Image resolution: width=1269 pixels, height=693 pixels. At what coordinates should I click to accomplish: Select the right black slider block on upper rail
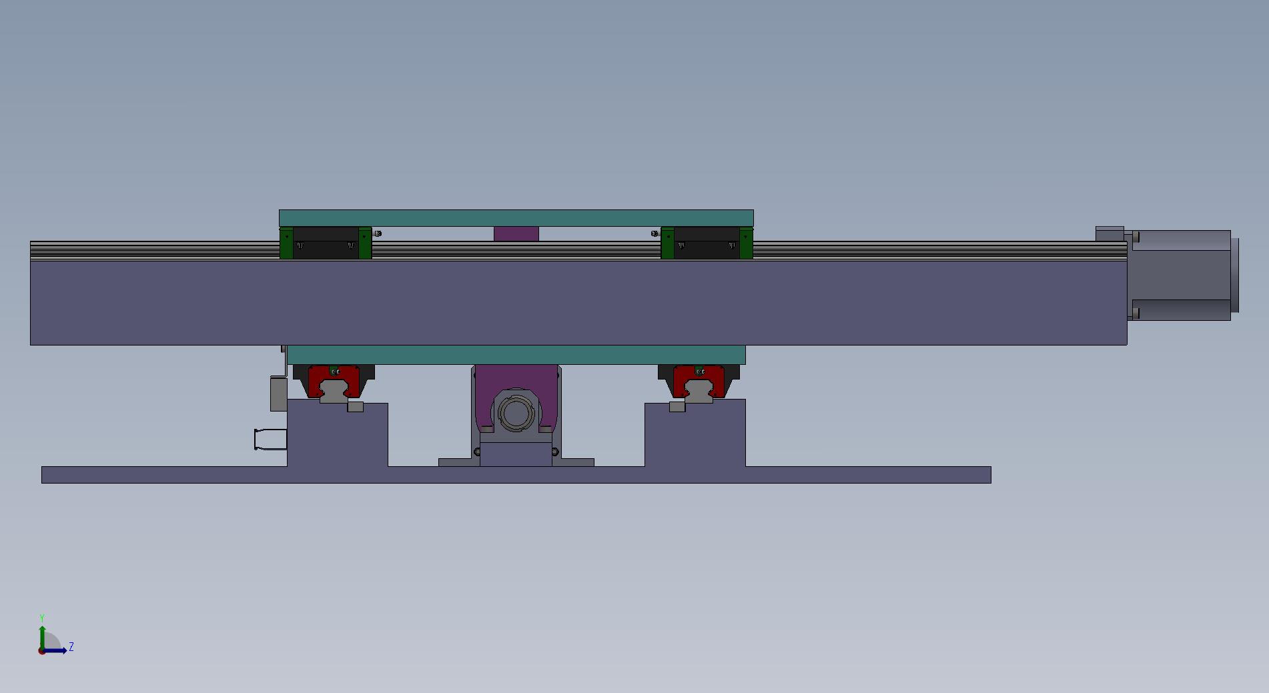[x=707, y=243]
